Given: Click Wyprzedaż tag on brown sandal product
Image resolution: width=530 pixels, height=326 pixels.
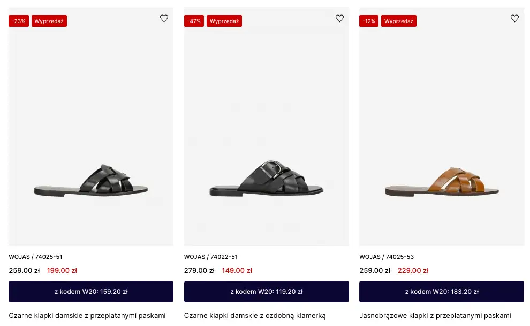Looking at the screenshot, I should 399,21.
